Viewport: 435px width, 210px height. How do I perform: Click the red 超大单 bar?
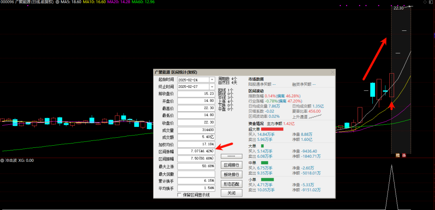click(x=272, y=129)
